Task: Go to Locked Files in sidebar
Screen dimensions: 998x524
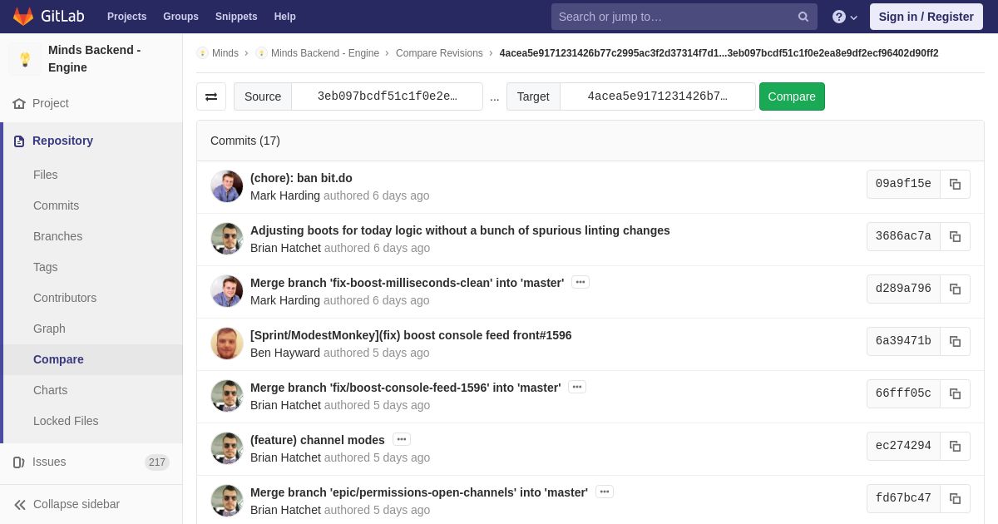Action: [66, 421]
